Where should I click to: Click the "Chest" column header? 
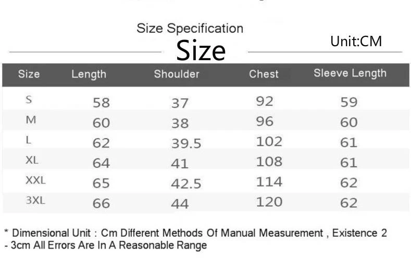click(x=264, y=74)
